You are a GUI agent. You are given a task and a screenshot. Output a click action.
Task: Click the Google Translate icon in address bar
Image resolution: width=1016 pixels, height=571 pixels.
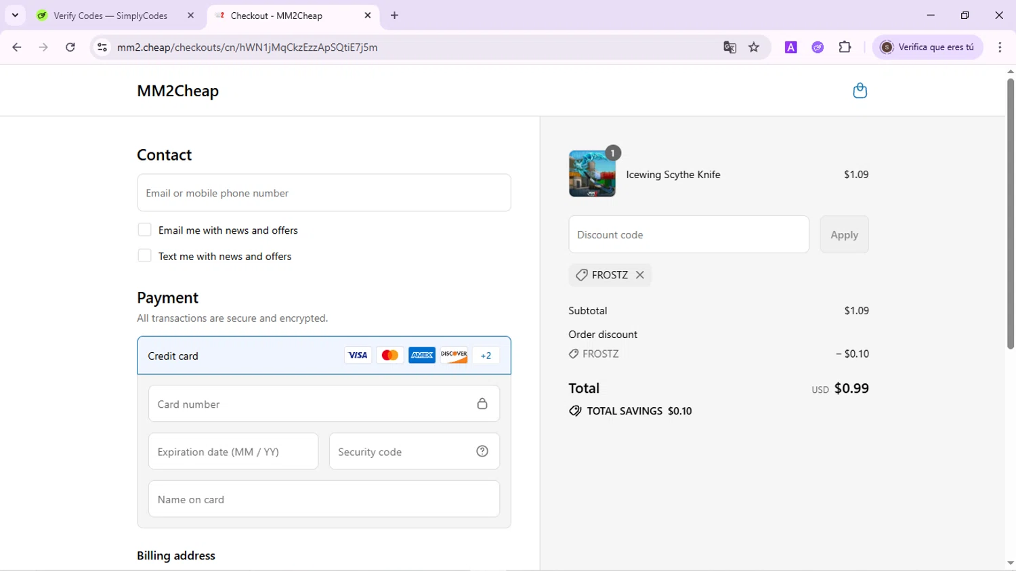click(729, 47)
